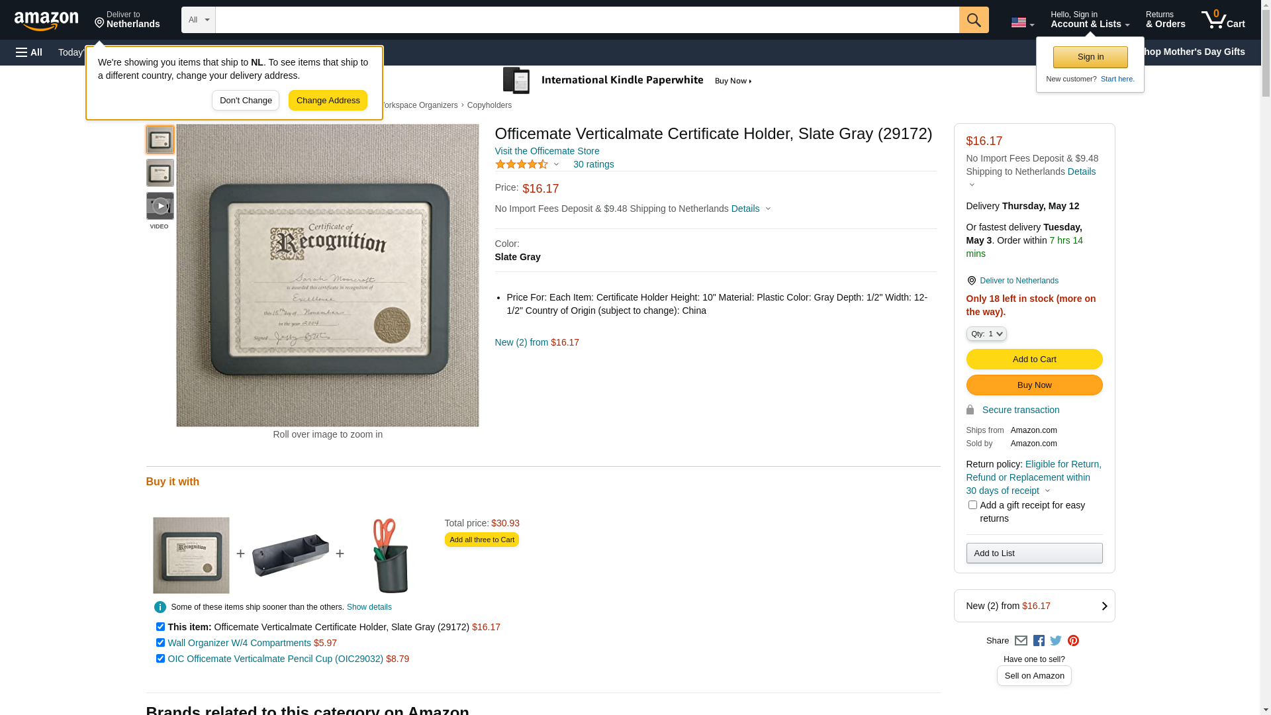Play the product video thumbnail
This screenshot has width=1271, height=715.
160,206
